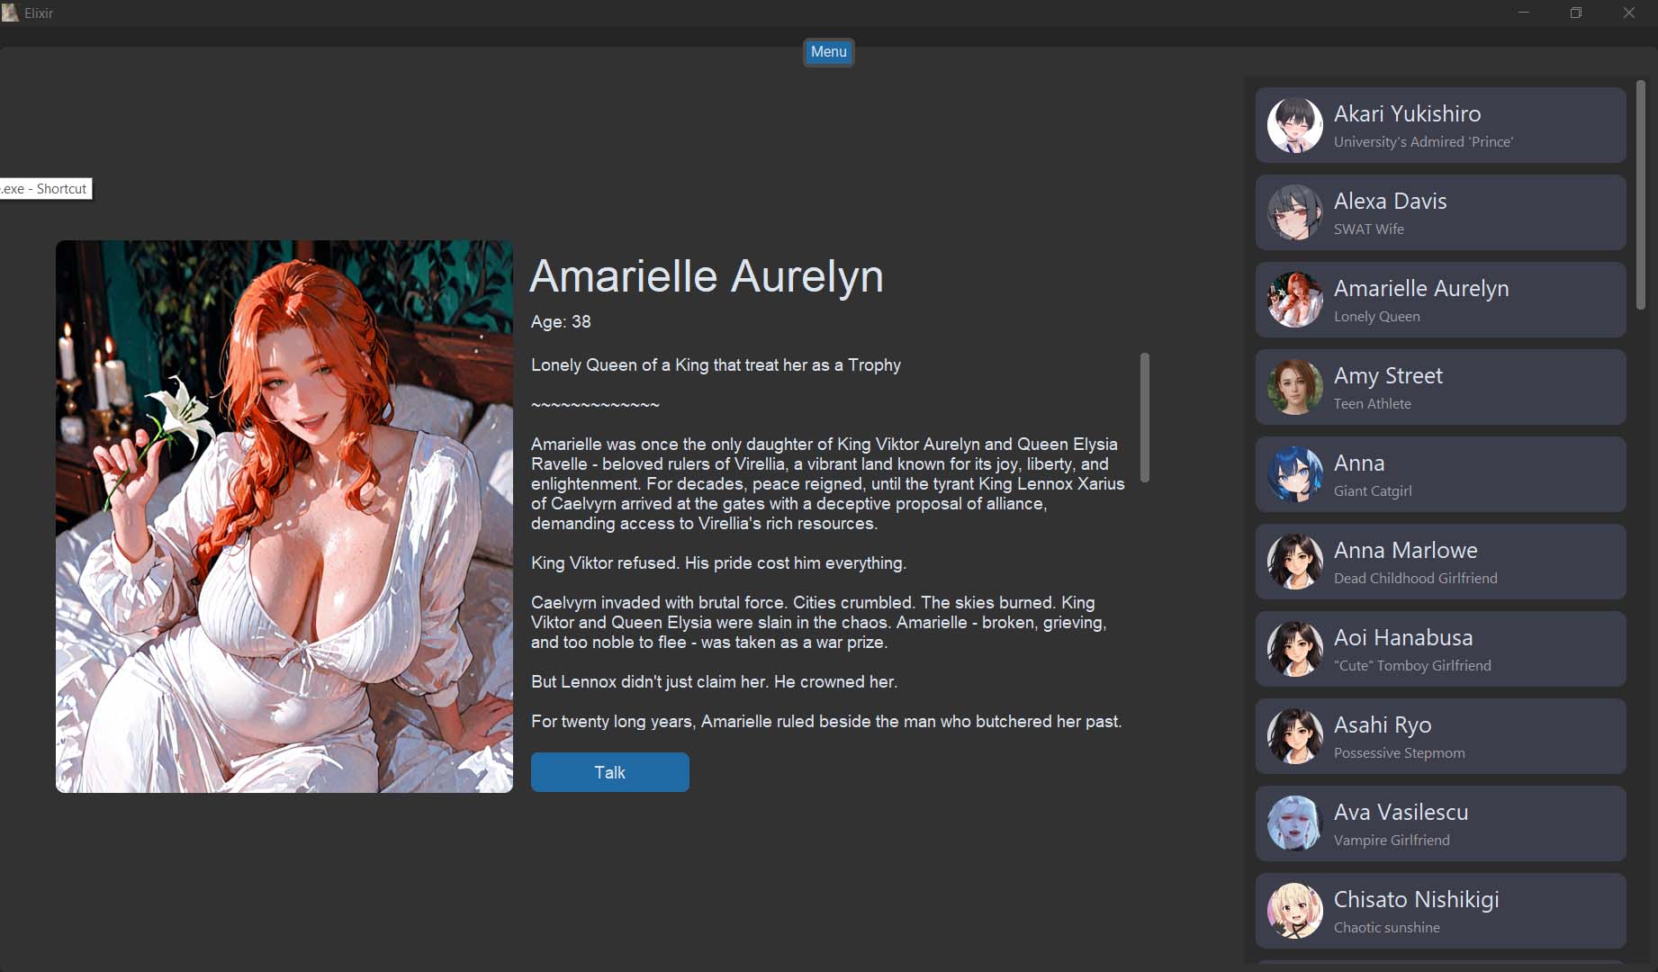
Task: Start a chat with the Talk button
Action: [610, 772]
